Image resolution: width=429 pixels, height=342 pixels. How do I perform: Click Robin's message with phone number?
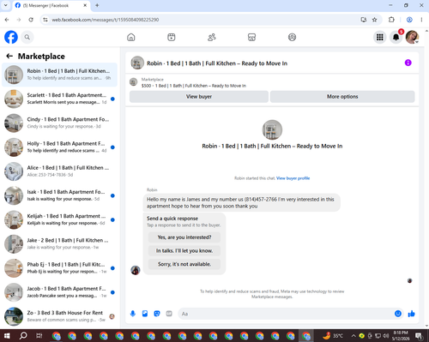click(241, 203)
